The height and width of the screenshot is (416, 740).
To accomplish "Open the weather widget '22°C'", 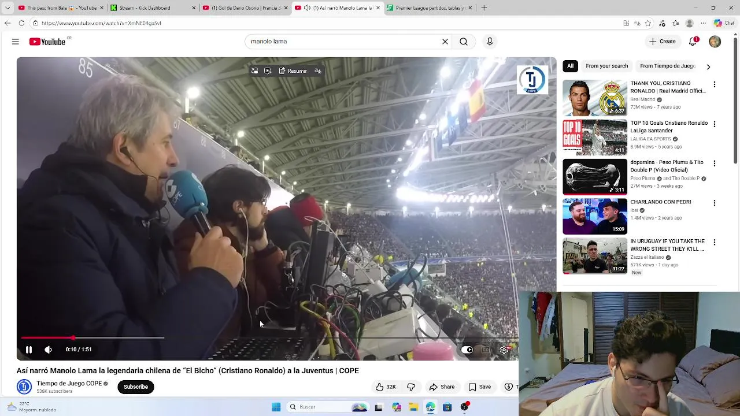I will pyautogui.click(x=32, y=407).
